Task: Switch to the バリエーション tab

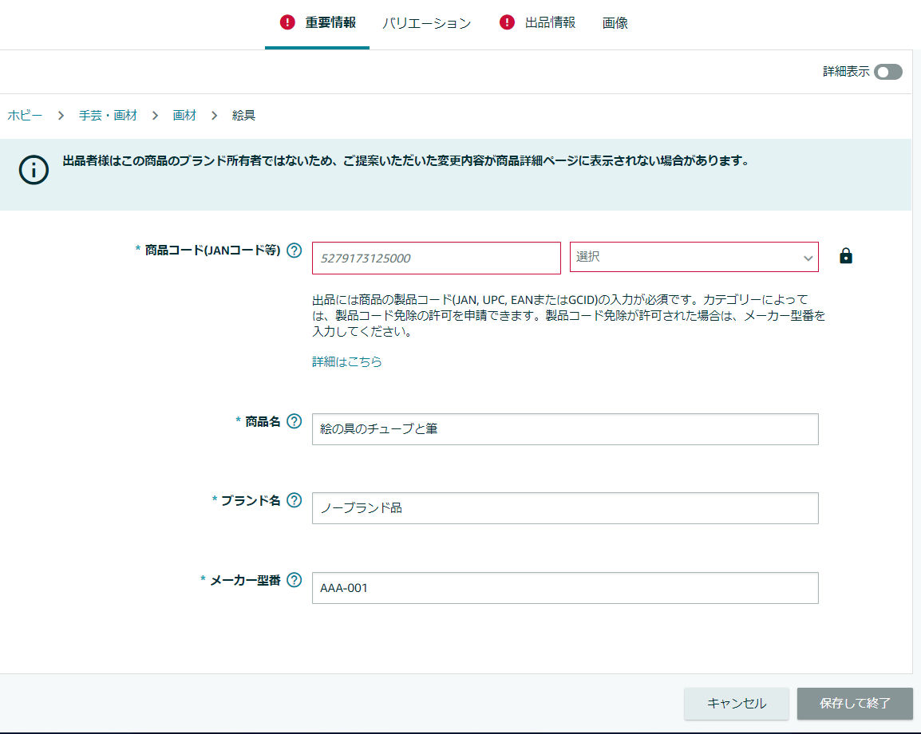Action: coord(427,23)
